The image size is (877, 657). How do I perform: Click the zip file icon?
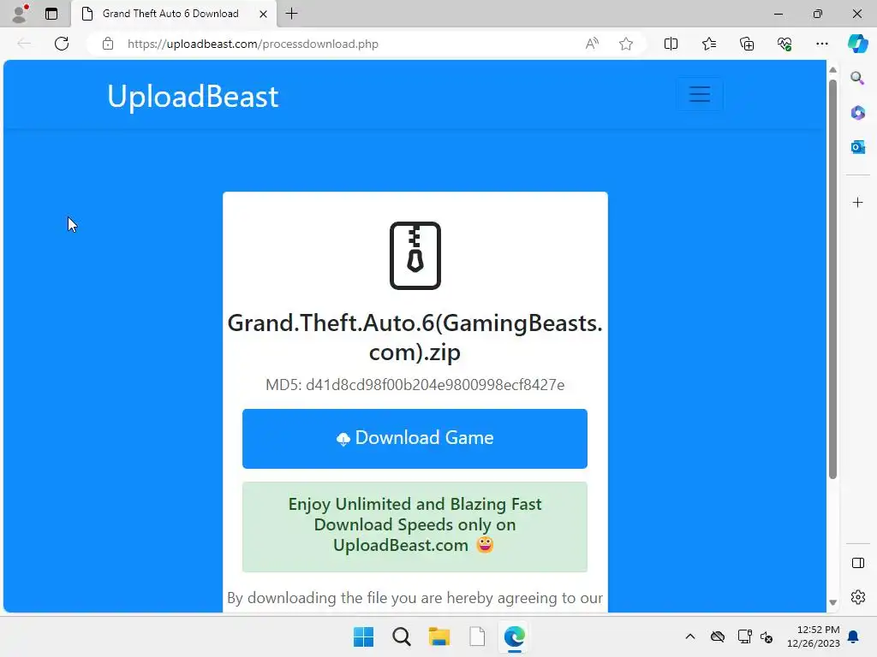(415, 256)
